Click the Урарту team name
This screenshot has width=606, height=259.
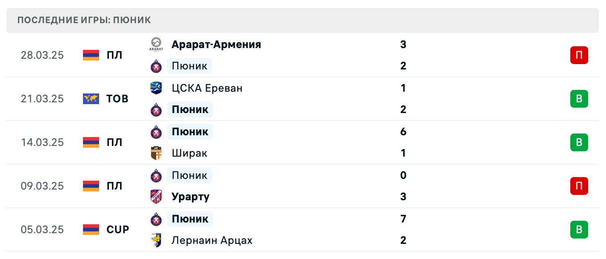(190, 197)
